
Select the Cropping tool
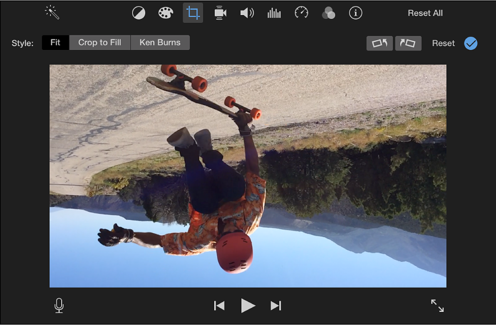[193, 13]
